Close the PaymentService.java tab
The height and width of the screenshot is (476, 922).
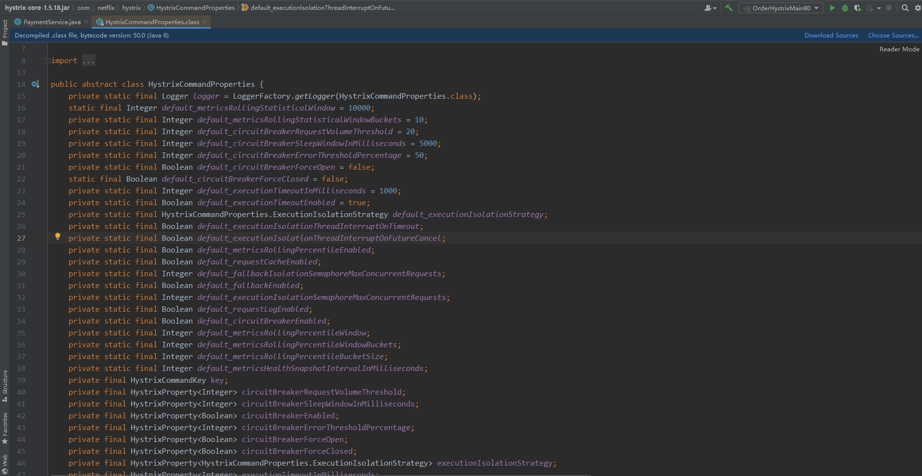coord(87,22)
